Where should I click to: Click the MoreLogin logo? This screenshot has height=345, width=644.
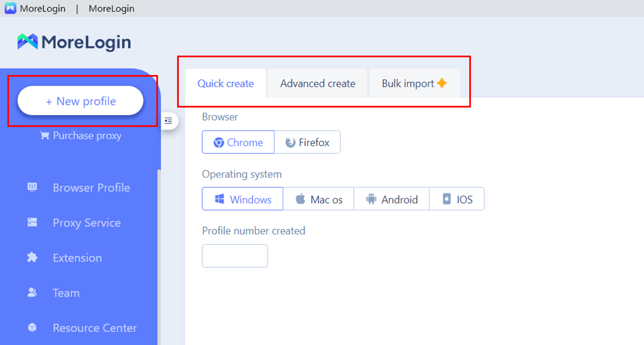point(74,42)
